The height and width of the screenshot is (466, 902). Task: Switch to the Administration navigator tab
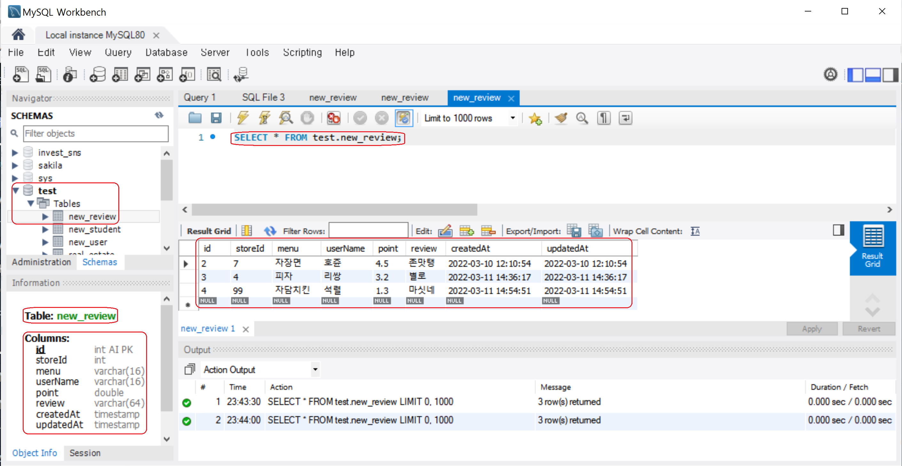41,262
